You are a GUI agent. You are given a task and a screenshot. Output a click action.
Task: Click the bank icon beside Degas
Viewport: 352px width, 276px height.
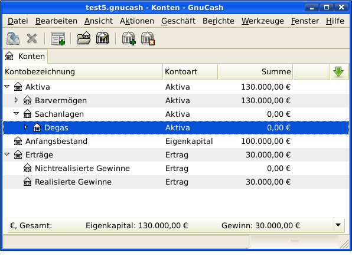coord(37,127)
